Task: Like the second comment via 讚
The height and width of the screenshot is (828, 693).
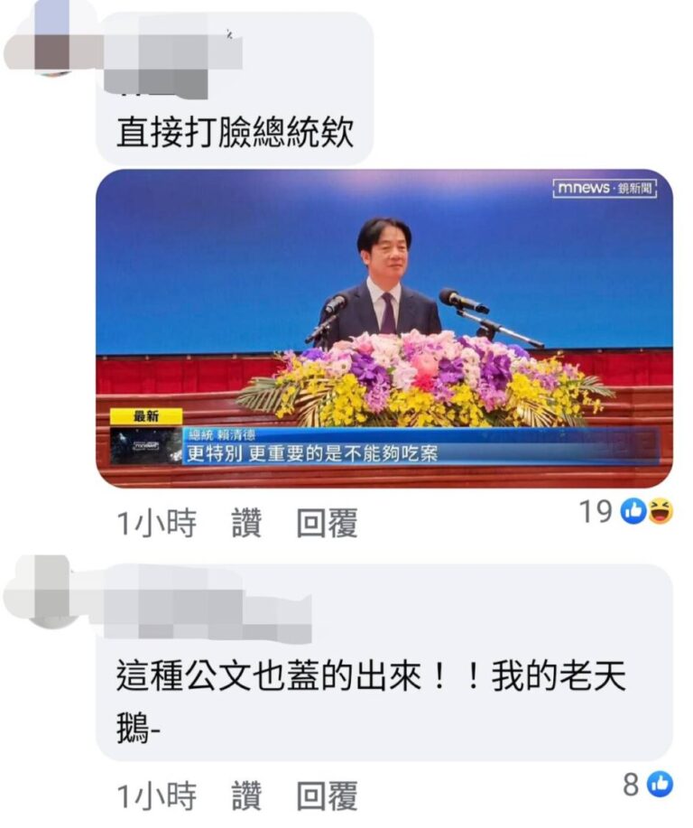Action: point(247,795)
